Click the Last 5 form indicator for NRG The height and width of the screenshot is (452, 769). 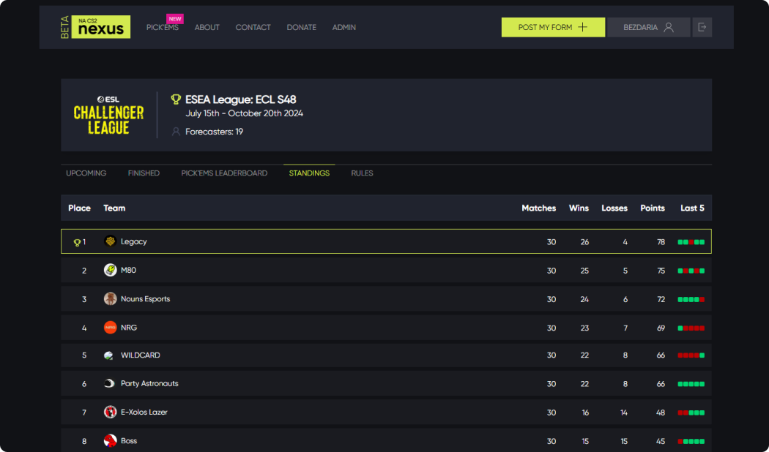(x=691, y=328)
